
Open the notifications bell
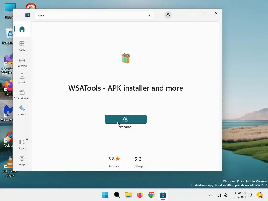(x=250, y=195)
